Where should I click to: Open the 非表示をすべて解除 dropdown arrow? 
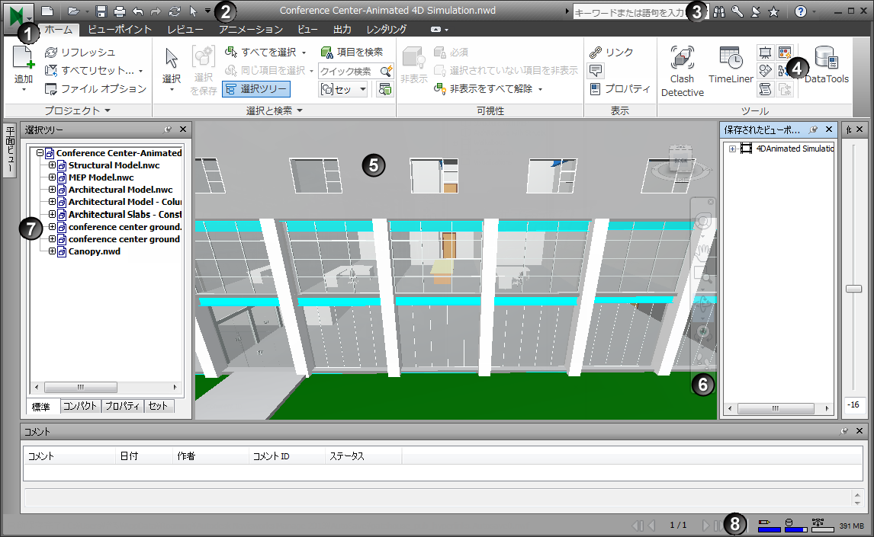pyautogui.click(x=540, y=89)
